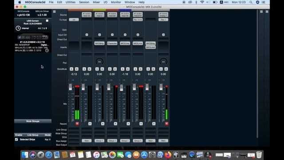Solo the strip showing -1.18 gain

click(x=122, y=69)
